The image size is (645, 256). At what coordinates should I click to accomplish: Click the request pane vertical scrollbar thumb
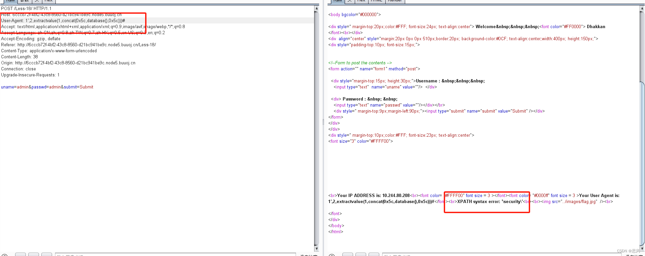316,129
